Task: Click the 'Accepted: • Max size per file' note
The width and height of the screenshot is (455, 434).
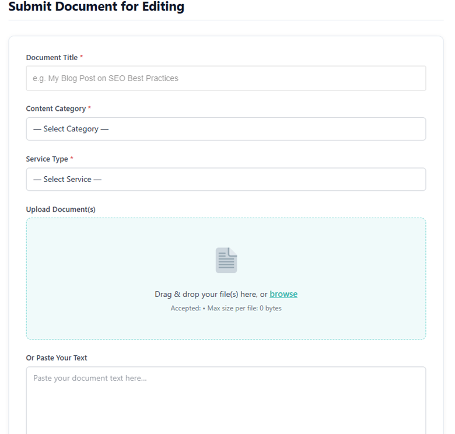Action: [226, 308]
